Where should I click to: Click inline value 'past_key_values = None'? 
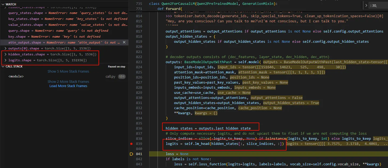point(265,83)
